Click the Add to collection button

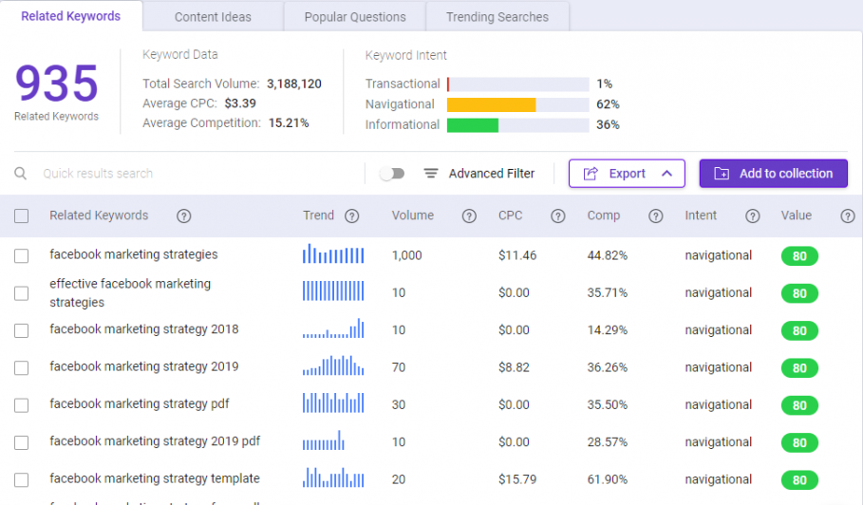tap(774, 174)
